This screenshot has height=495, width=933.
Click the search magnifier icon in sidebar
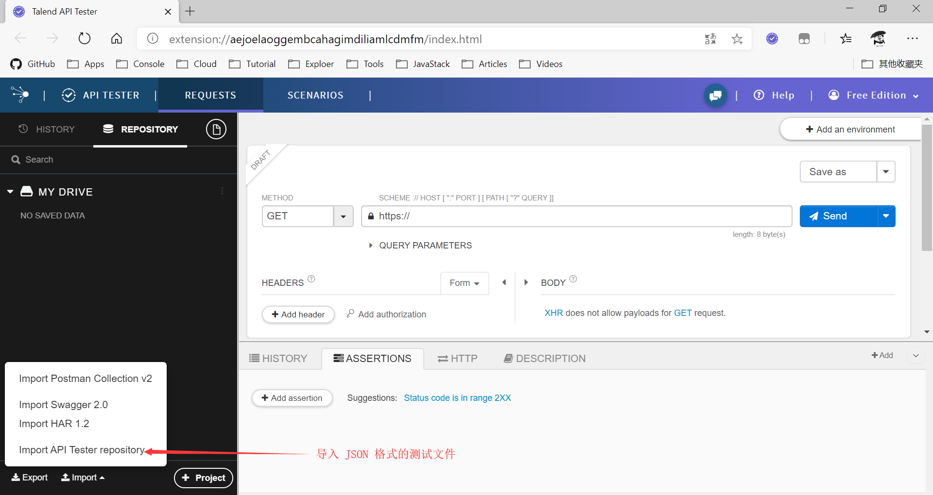coord(16,159)
